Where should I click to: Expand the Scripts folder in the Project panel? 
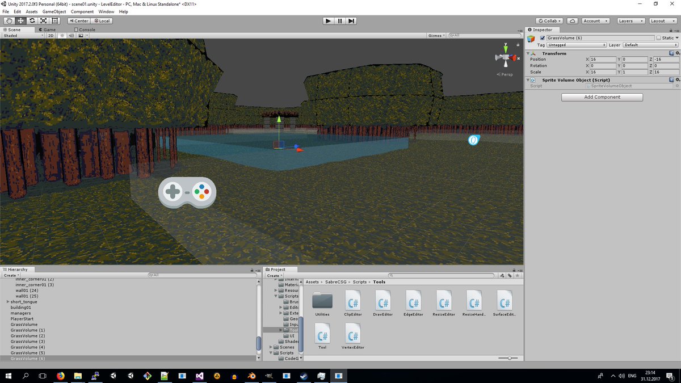tap(275, 296)
